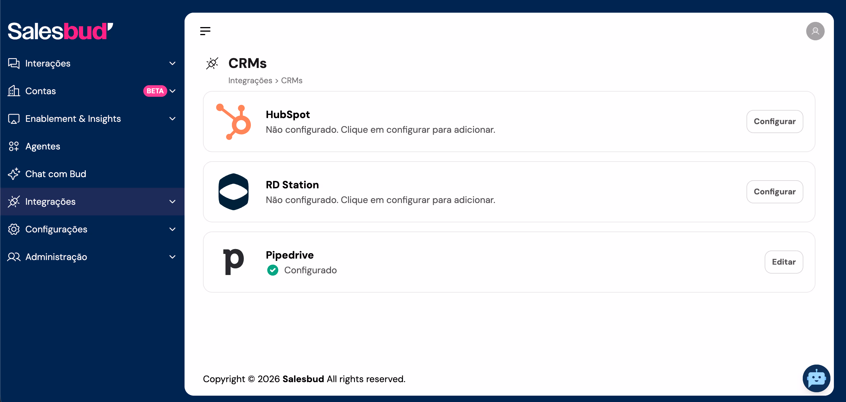Viewport: 846px width, 402px height.
Task: Expand the Interações menu chevron
Action: [172, 63]
